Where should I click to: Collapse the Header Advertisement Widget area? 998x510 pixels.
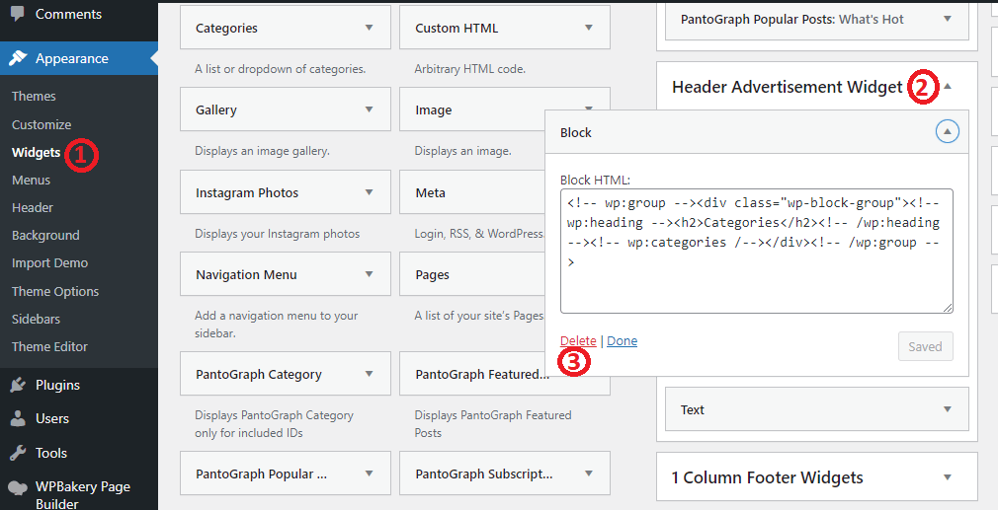pos(947,87)
